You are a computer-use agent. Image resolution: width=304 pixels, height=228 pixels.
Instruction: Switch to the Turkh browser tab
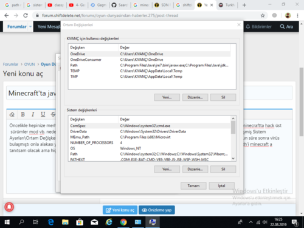point(227,5)
